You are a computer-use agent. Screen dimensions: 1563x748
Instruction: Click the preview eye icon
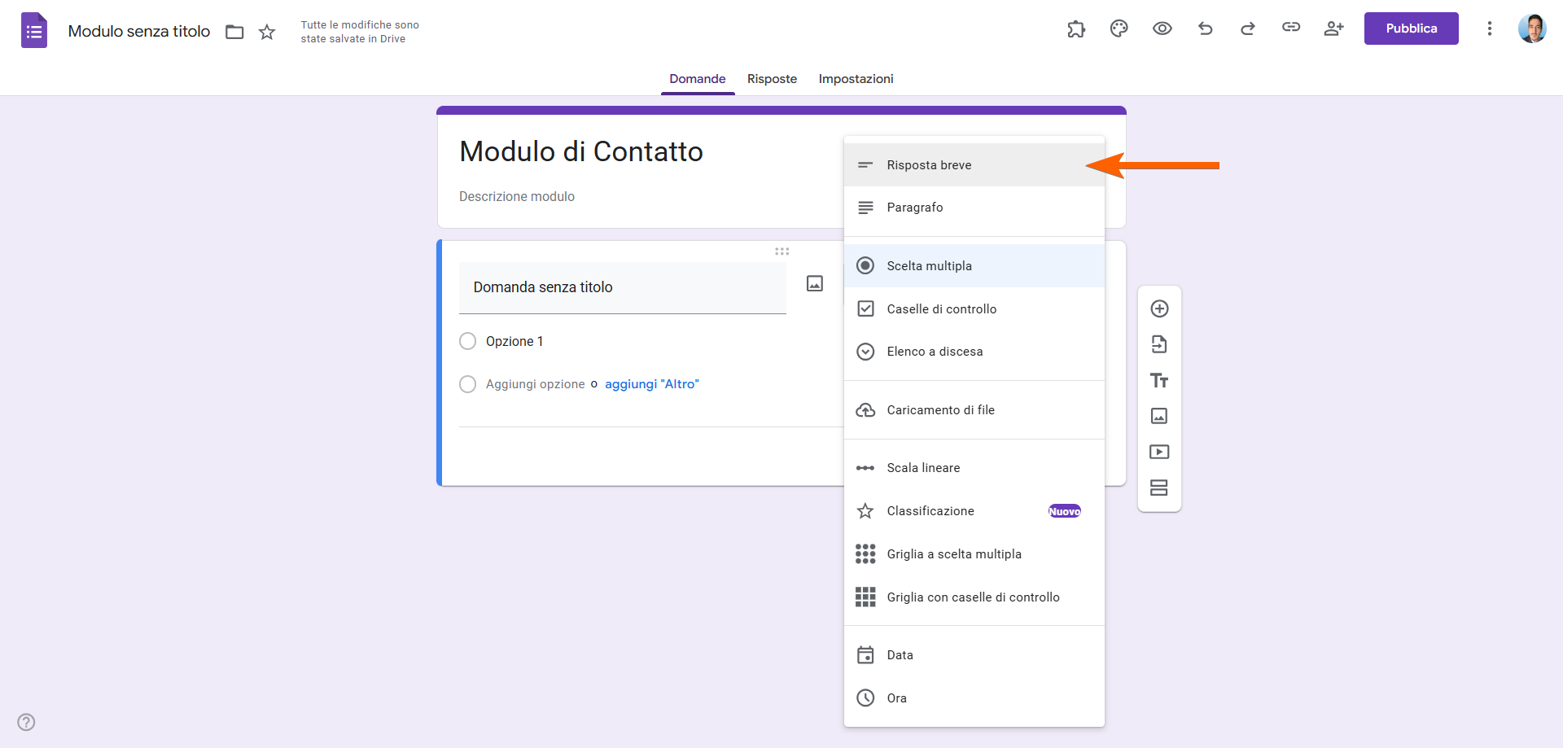click(1162, 28)
